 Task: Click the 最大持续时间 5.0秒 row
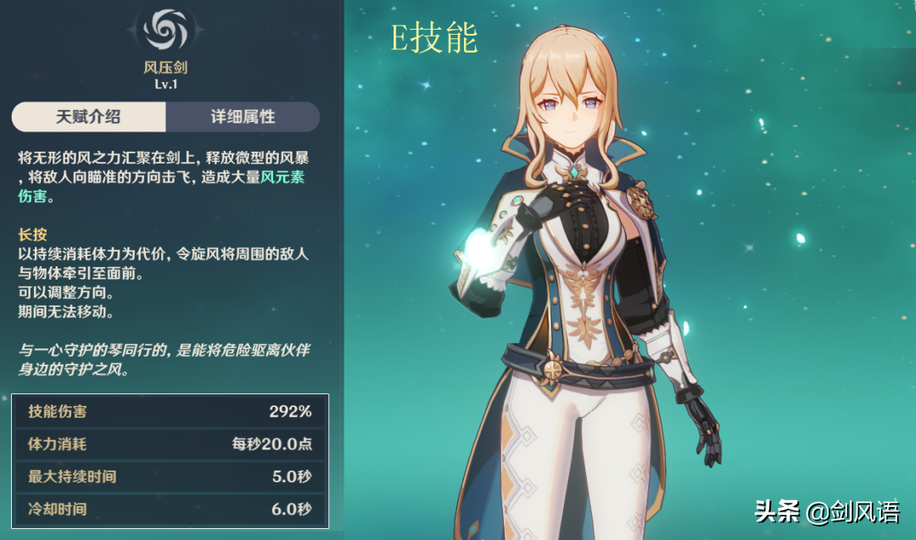(170, 477)
